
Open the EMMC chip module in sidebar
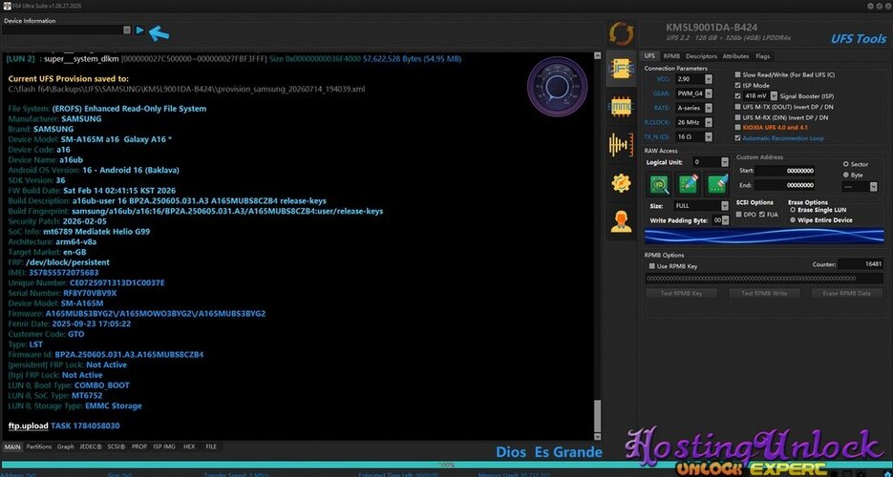click(621, 106)
